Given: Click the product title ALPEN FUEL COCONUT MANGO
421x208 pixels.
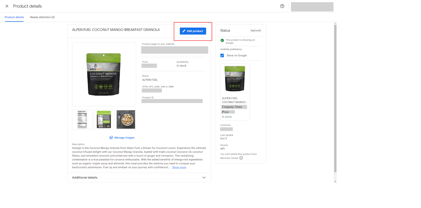Looking at the screenshot, I should click(x=116, y=30).
